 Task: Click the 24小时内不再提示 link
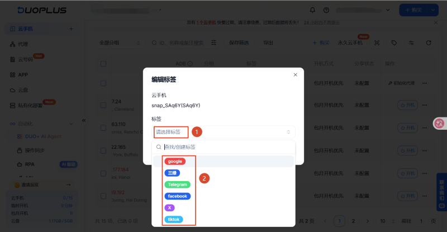pyautogui.click(x=322, y=22)
